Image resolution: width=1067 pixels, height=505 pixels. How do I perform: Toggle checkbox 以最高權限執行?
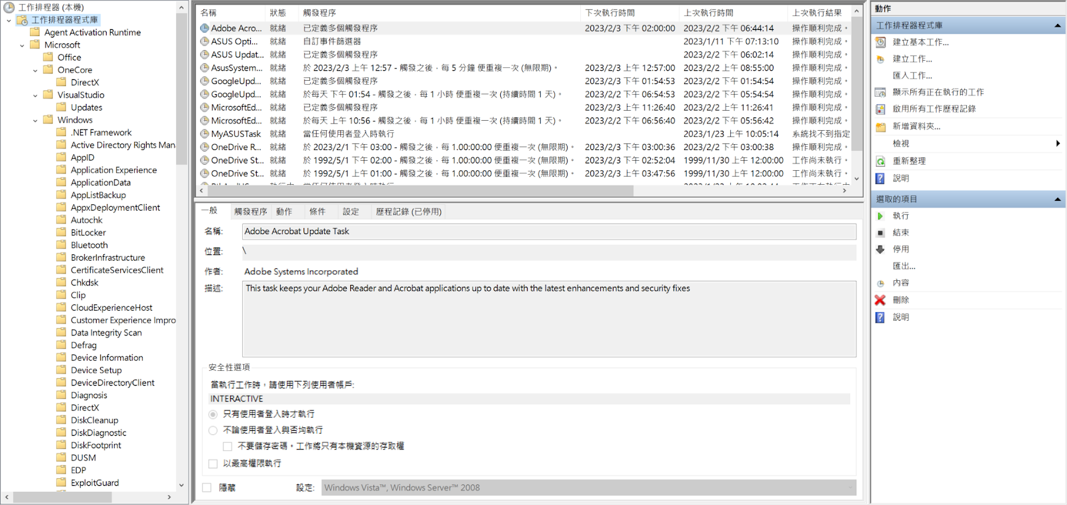click(213, 464)
